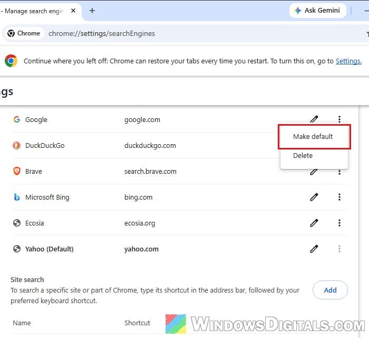Open more actions for Microsoft Bing
This screenshot has height=338, width=369.
point(339,197)
